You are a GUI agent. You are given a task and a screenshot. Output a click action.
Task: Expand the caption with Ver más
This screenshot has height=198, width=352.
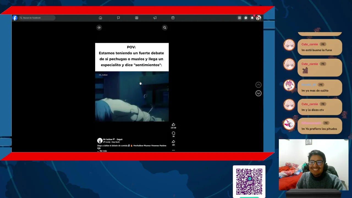pos(103,151)
